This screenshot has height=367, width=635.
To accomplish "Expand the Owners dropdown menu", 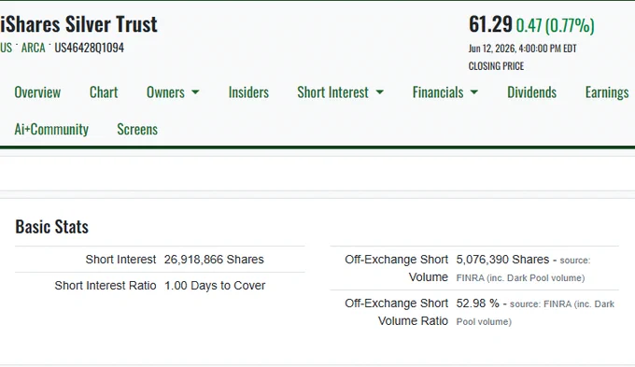I will pos(173,92).
